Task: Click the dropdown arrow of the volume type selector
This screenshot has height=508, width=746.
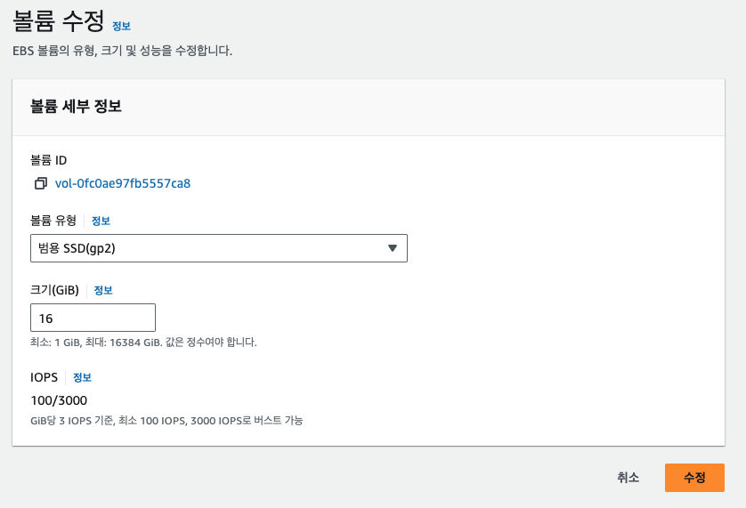Action: [x=392, y=248]
